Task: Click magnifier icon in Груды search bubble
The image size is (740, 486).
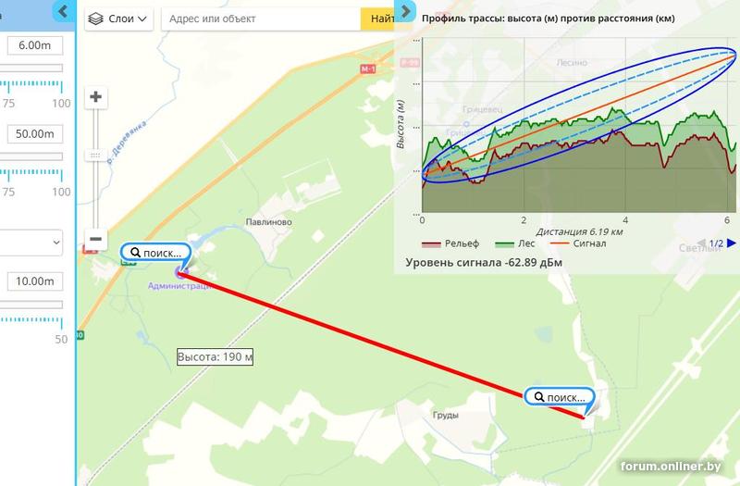Action: click(539, 397)
